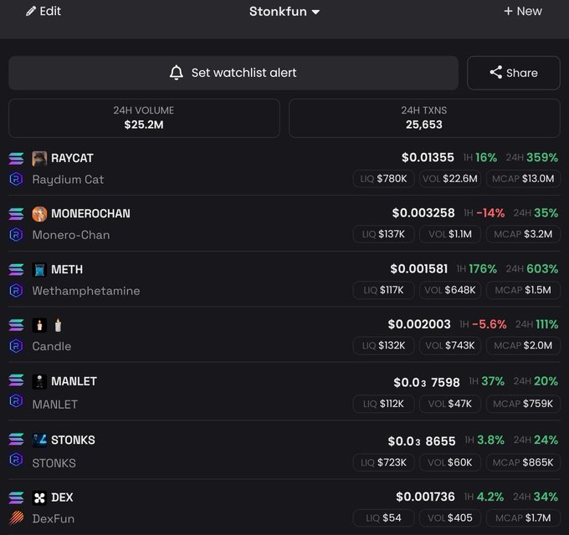Click Raydium icon beside Monero-Chan
Viewport: 569px width, 535px height.
click(x=16, y=235)
